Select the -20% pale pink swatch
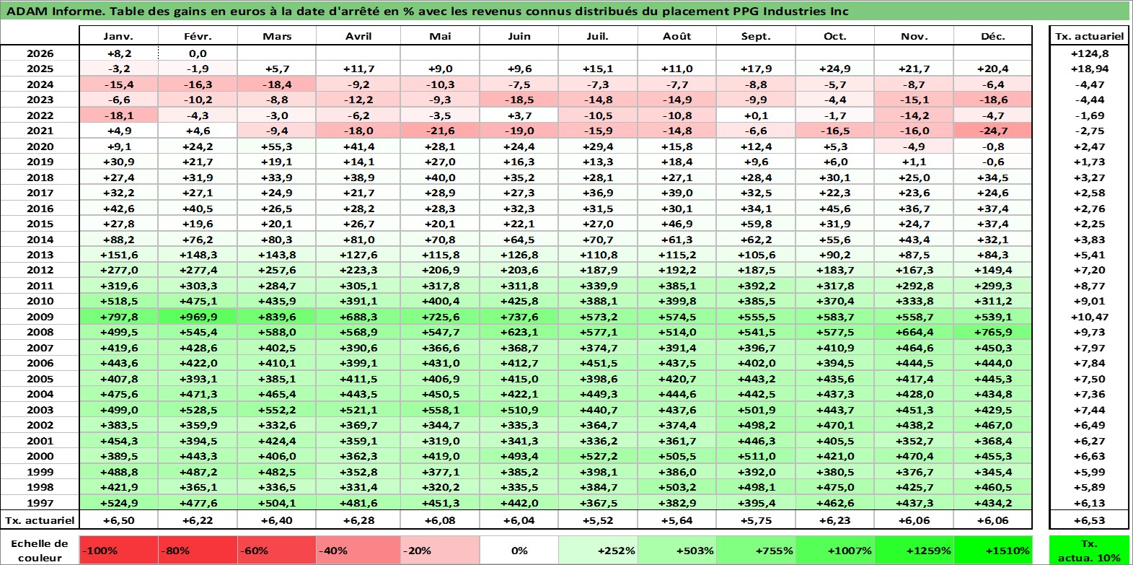 pos(440,550)
